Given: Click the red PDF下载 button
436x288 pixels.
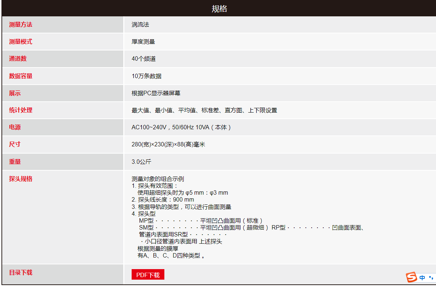Looking at the screenshot, I should click(x=148, y=275).
